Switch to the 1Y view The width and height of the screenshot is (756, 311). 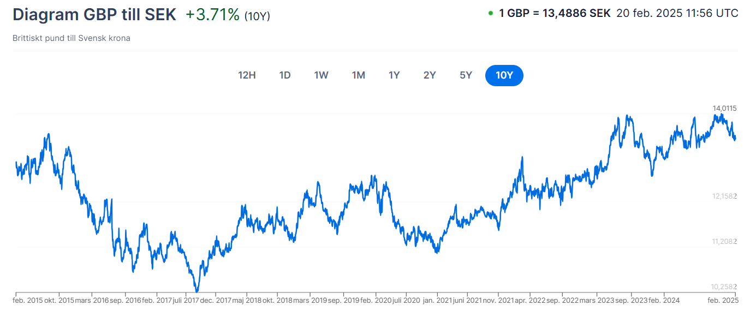point(394,75)
